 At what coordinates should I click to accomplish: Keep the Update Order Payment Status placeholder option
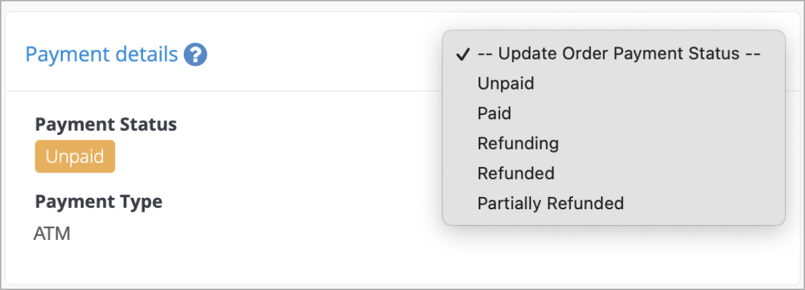[x=613, y=54]
